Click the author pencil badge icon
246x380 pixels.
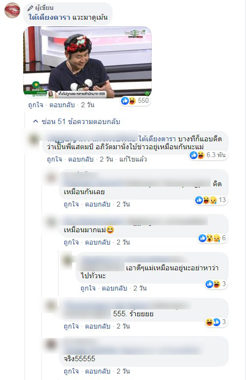pyautogui.click(x=30, y=8)
